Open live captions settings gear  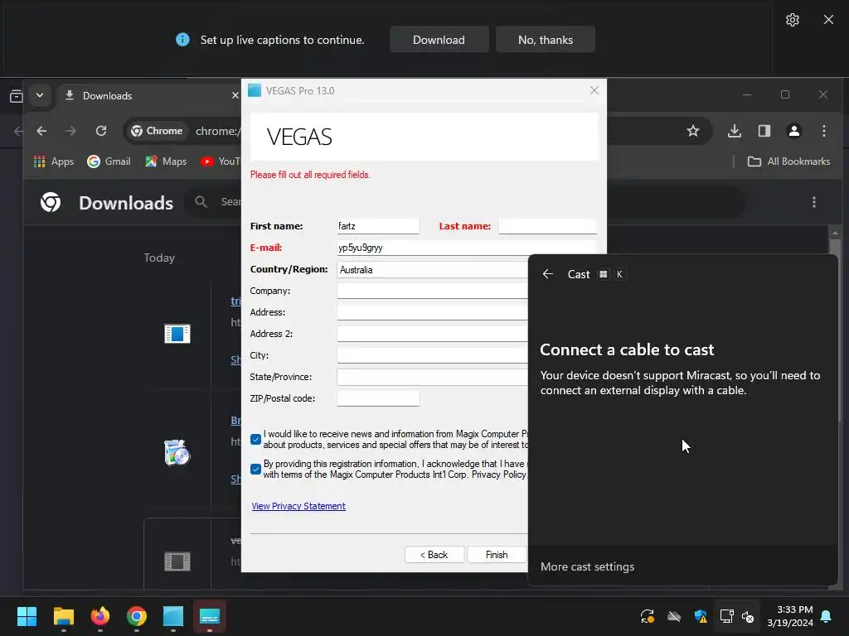(792, 20)
